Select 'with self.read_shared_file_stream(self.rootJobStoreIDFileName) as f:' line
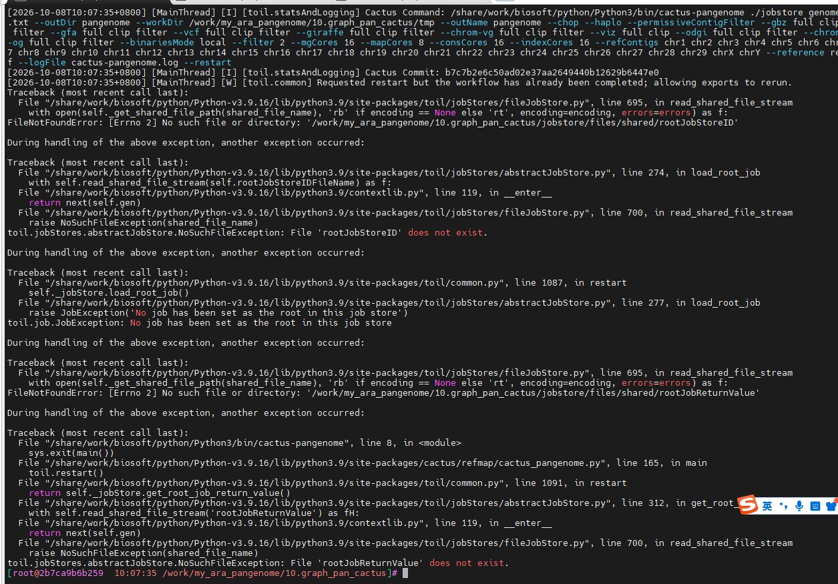This screenshot has height=584, width=838. (210, 183)
